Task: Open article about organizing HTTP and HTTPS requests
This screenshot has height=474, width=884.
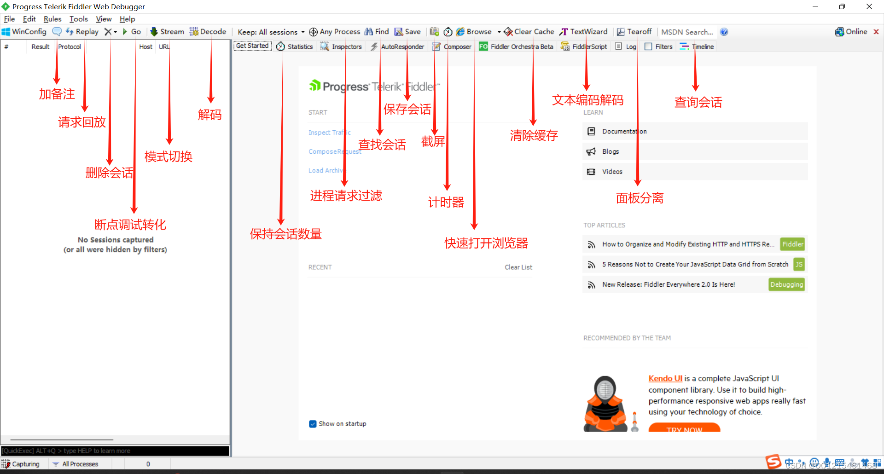Action: click(x=688, y=244)
